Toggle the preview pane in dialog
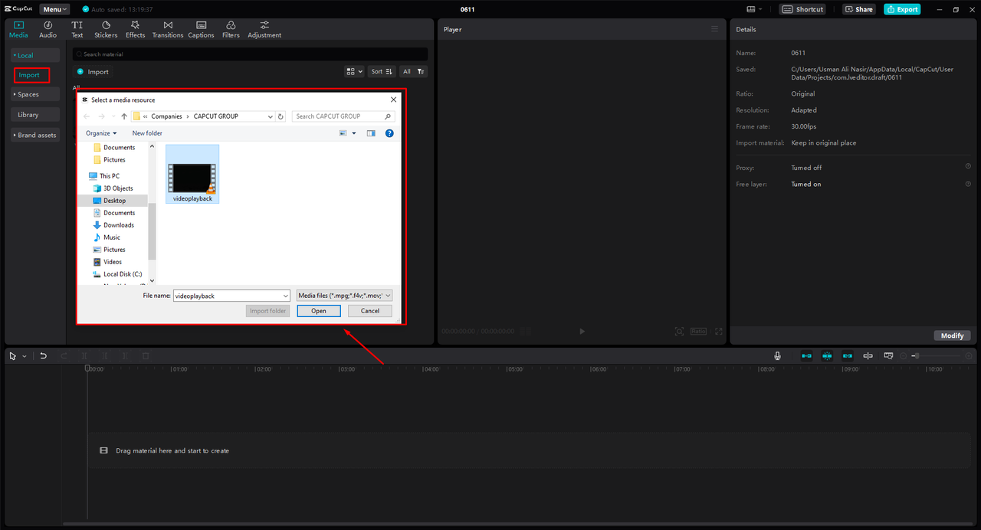Viewport: 981px width, 530px height. (371, 133)
